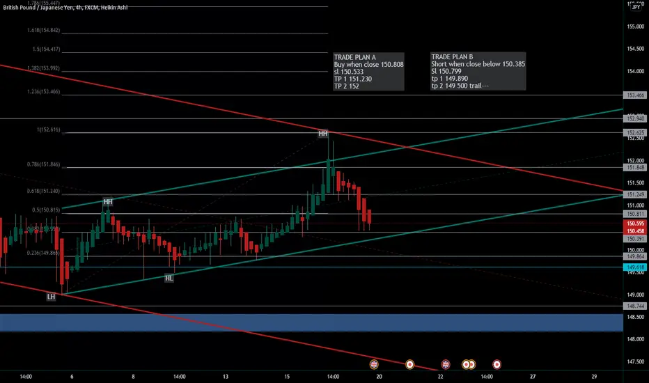The height and width of the screenshot is (383, 649).
Task: Select the blue shaded zone rectangle
Action: 311,322
